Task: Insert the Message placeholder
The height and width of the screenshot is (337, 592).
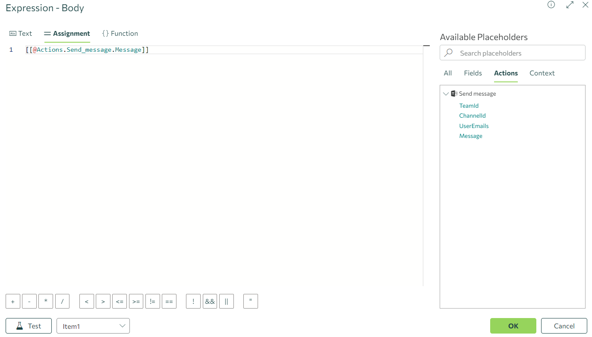Action: click(x=471, y=136)
